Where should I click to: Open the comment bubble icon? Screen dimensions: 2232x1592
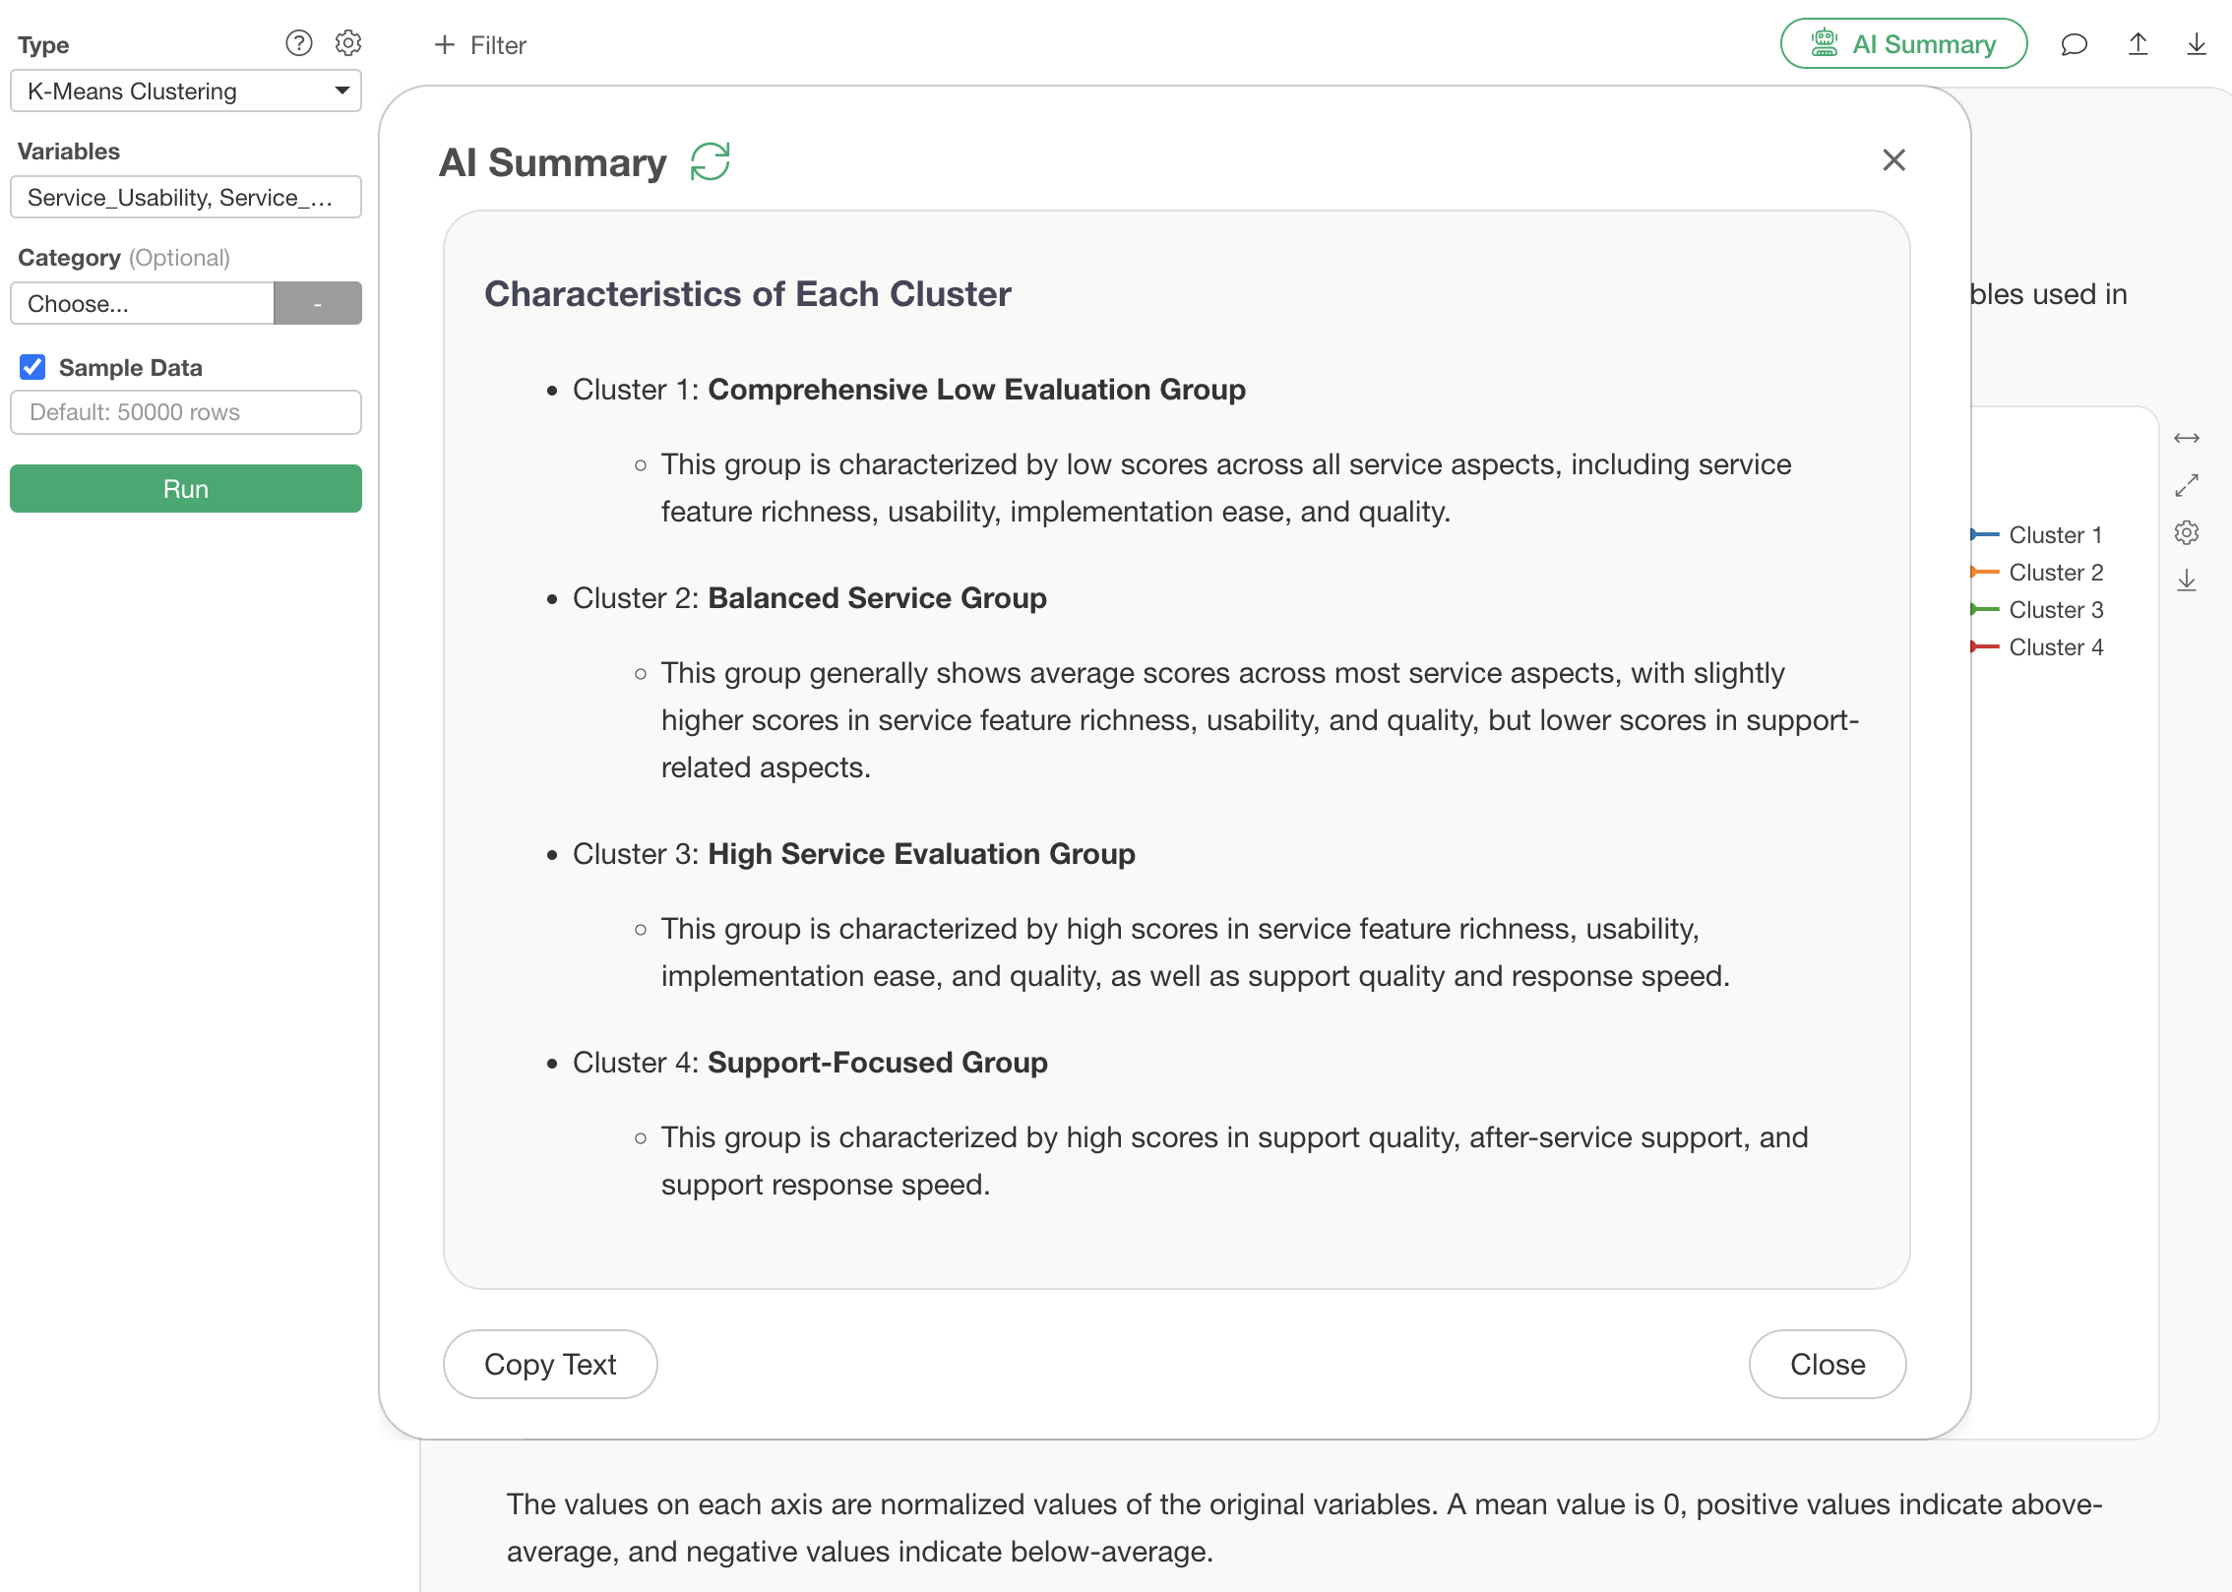click(x=2074, y=45)
